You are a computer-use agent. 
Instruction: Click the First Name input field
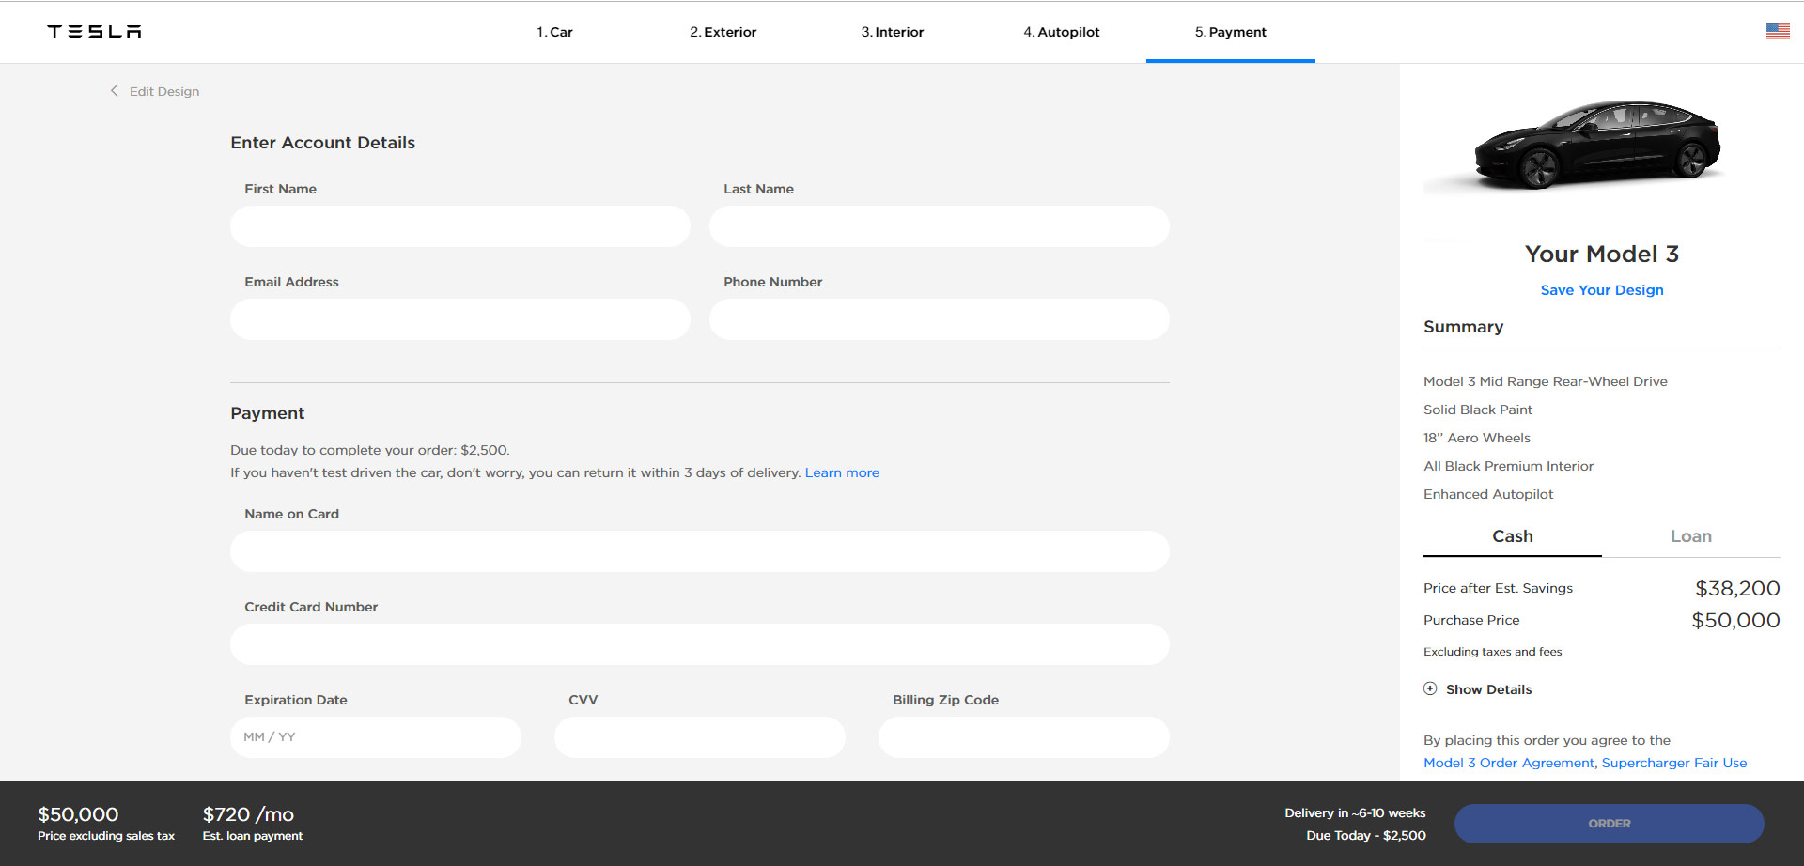point(459,226)
